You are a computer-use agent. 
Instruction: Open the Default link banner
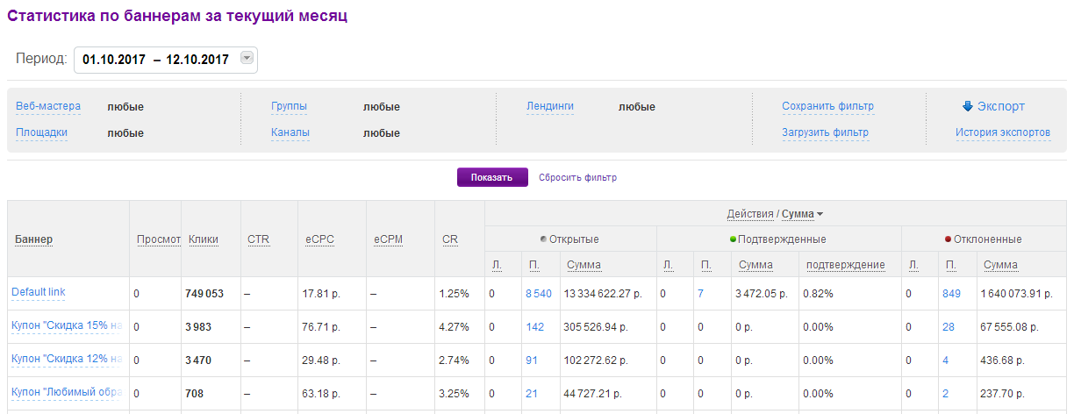point(39,292)
